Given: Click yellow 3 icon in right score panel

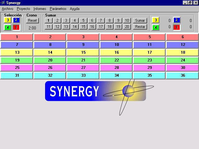Looking at the screenshot, I should coord(155,20).
